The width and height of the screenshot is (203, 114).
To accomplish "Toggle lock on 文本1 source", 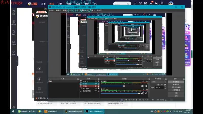I will pos(98,86).
